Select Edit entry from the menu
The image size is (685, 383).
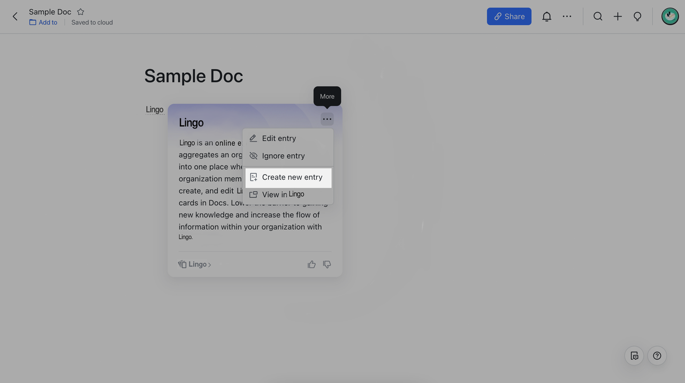[x=279, y=138]
